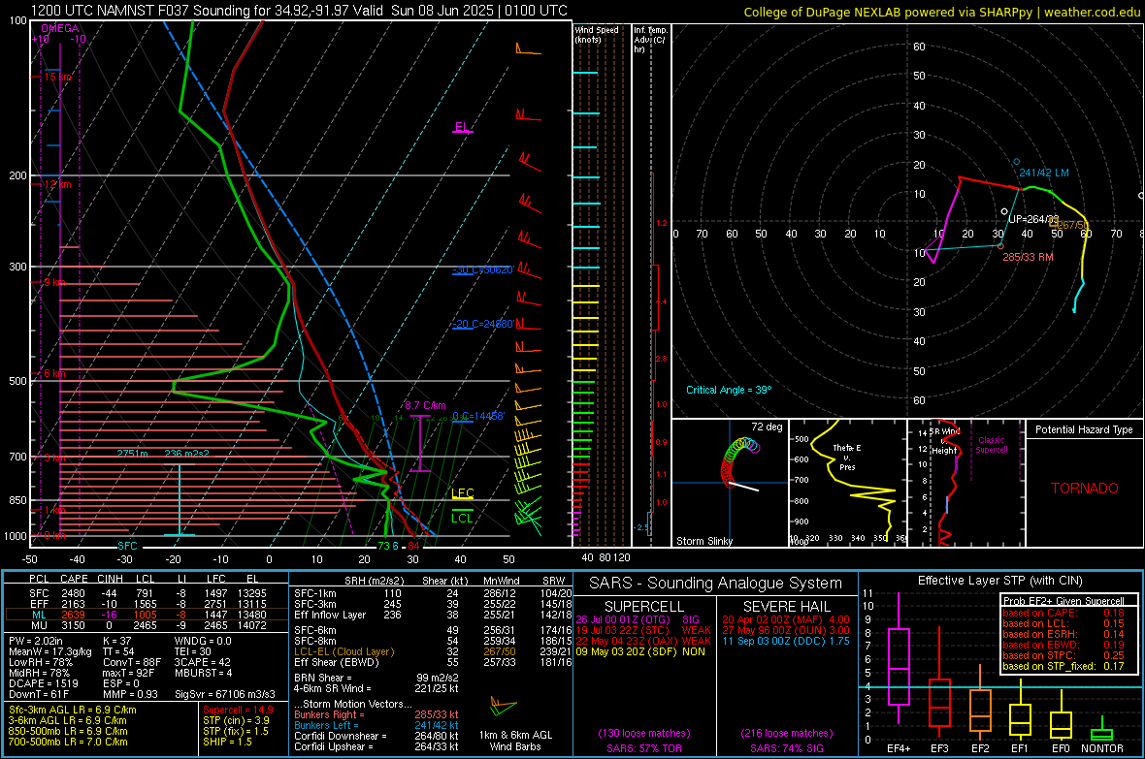Select the SFC parcel row CAPE 2480

point(145,594)
